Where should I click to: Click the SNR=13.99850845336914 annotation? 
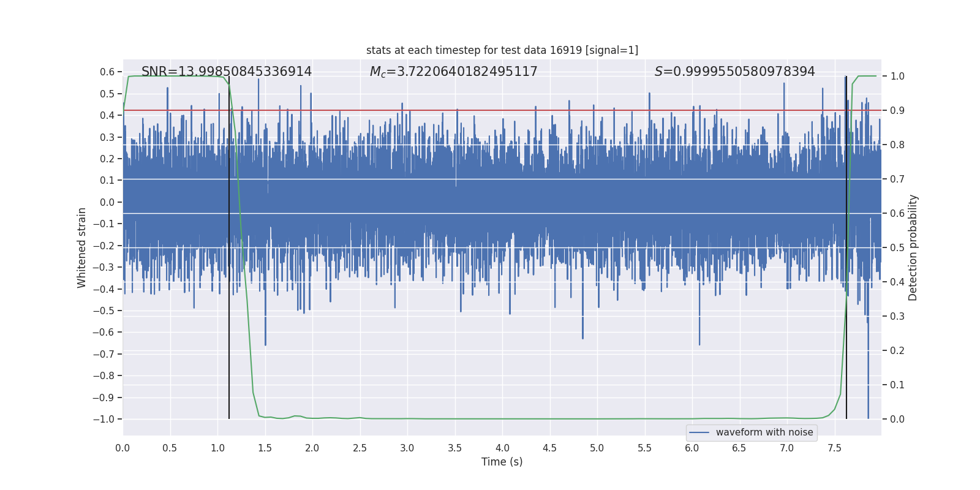227,72
